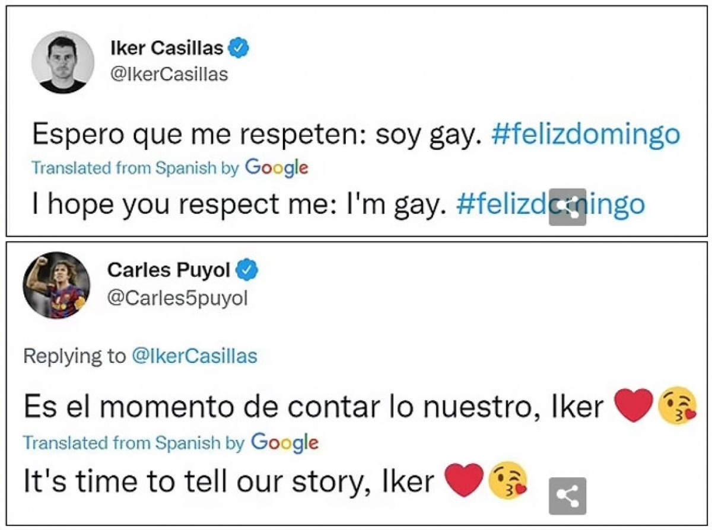The height and width of the screenshot is (530, 712).
Task: Click the kissing face emoji in the Spanish reply
Action: [678, 406]
